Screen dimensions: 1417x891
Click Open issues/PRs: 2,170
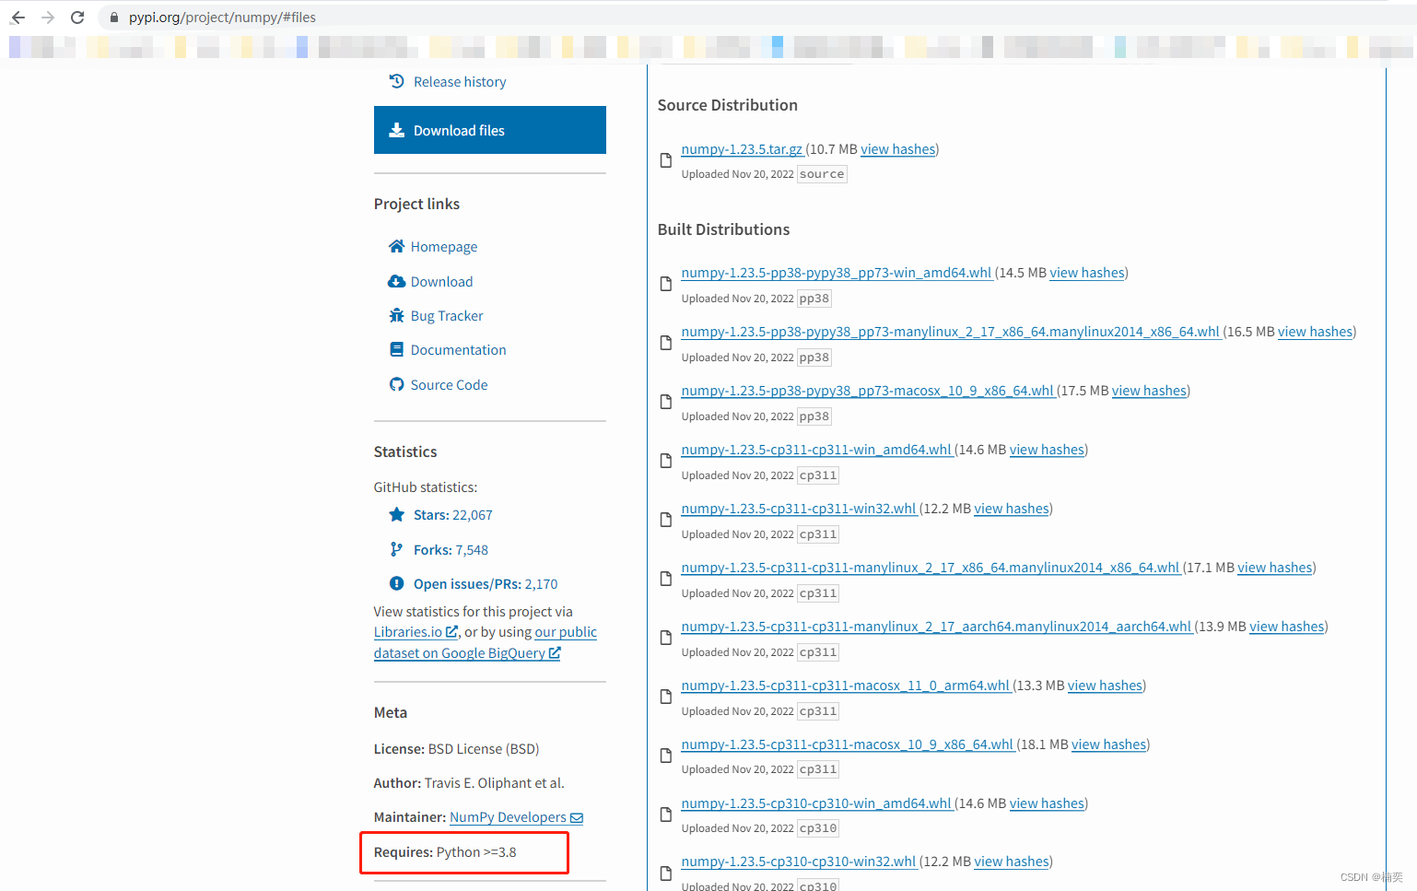(486, 584)
